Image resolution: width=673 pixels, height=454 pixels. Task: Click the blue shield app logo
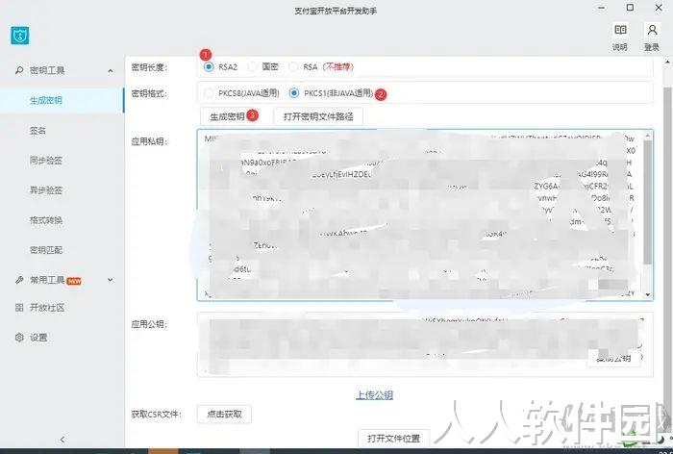click(20, 36)
